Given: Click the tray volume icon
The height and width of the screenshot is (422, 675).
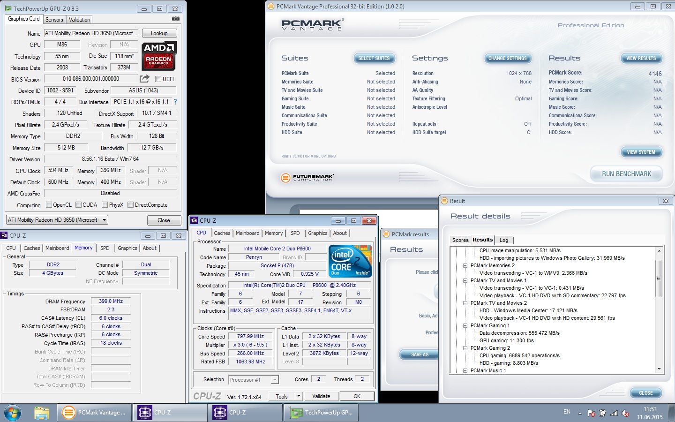Looking at the screenshot, I should [625, 414].
